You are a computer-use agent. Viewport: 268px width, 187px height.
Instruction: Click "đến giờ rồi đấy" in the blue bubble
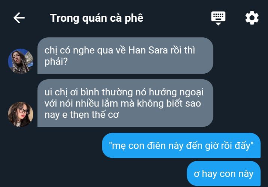pyautogui.click(x=218, y=145)
